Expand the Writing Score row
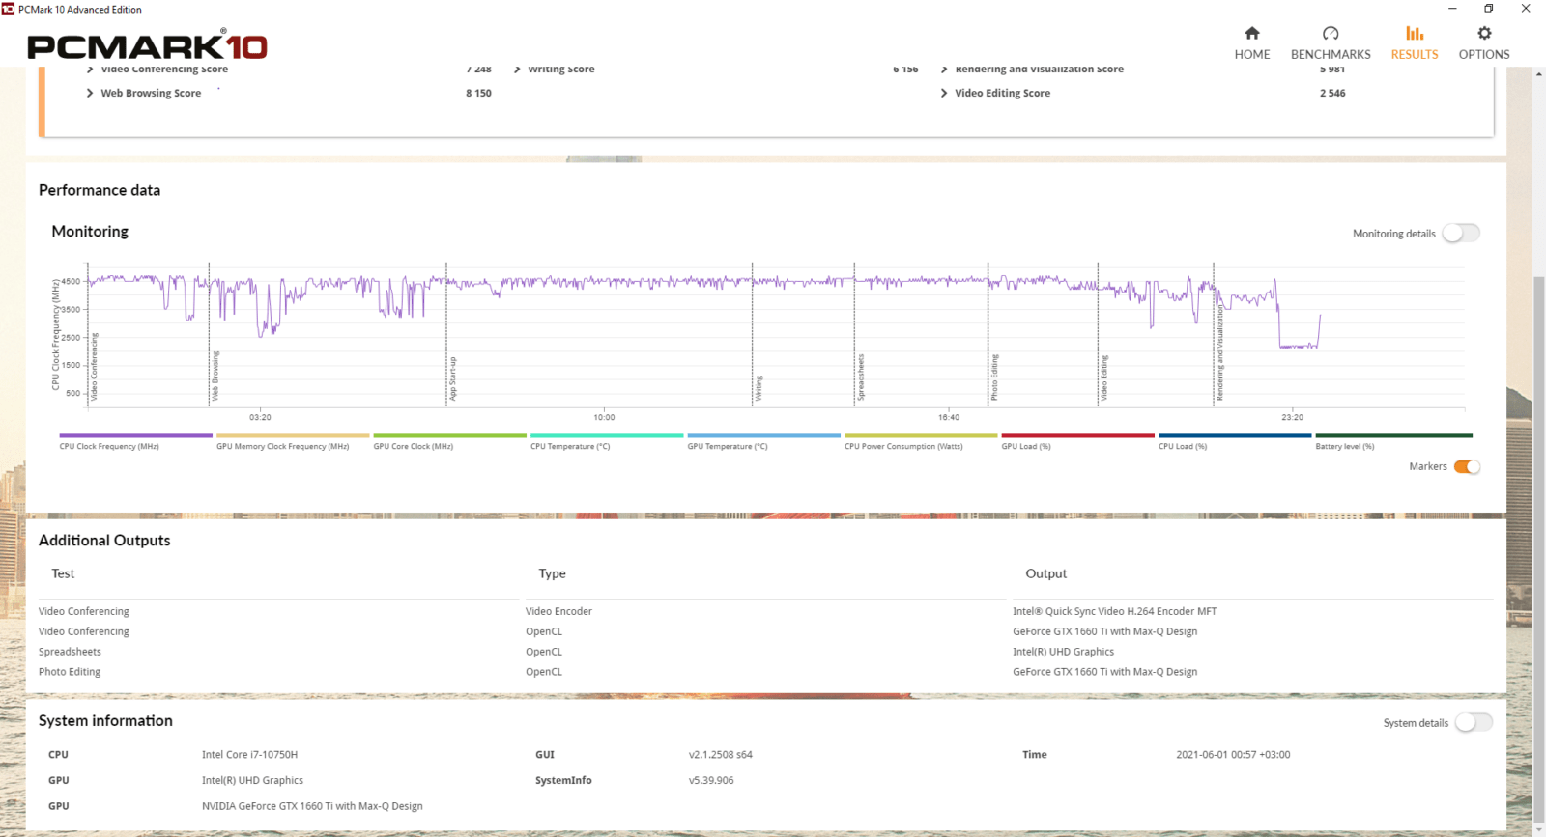The width and height of the screenshot is (1546, 837). (555, 69)
